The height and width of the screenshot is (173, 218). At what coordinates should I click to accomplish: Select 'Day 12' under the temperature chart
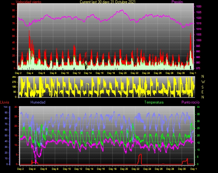78,169
